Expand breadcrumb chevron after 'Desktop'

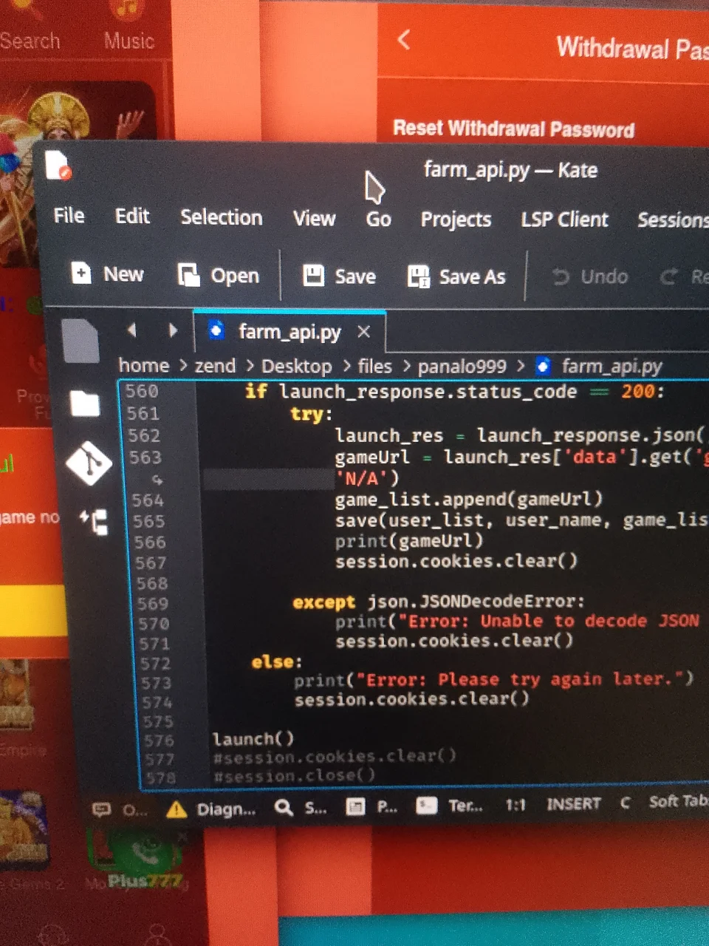point(346,367)
